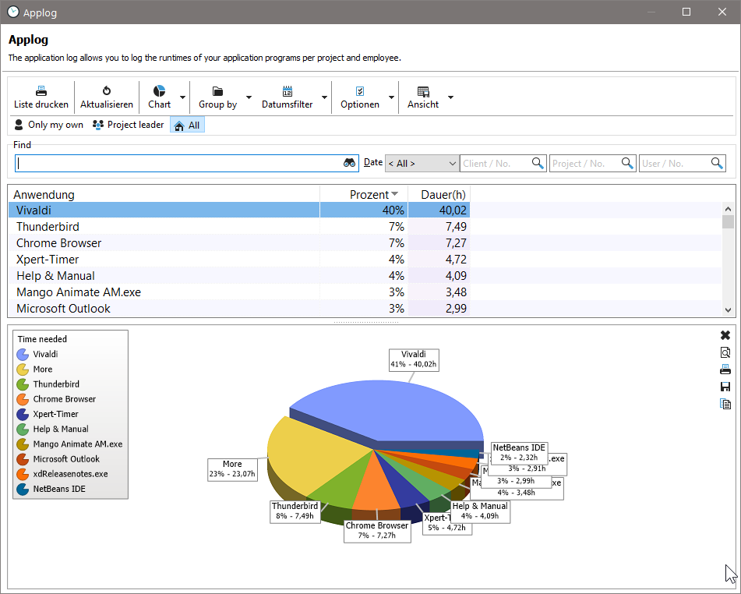Click the Applog clock icon in title bar
This screenshot has height=594, width=741.
[x=13, y=12]
